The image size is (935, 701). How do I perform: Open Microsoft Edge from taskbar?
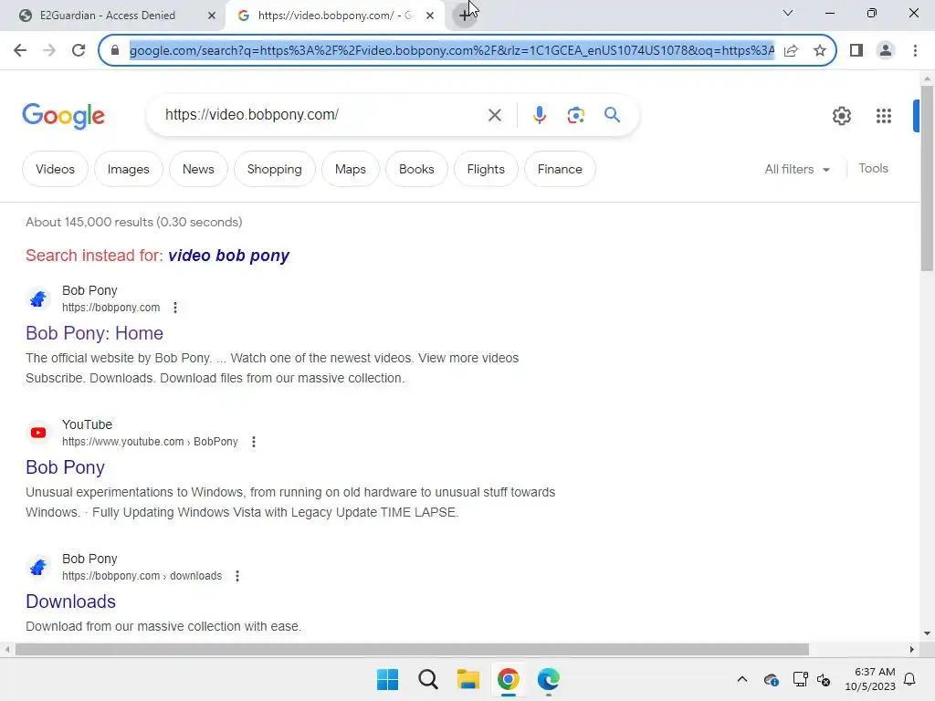pyautogui.click(x=548, y=679)
